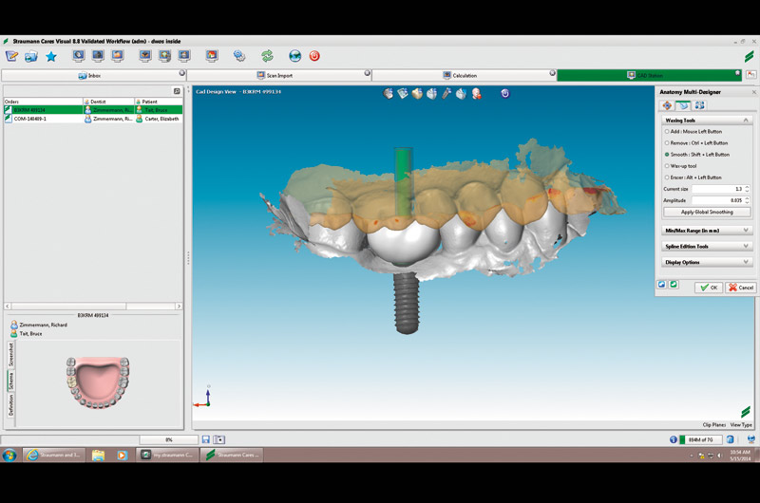Switch to the Inbox tab
This screenshot has height=503, width=760.
pyautogui.click(x=93, y=76)
